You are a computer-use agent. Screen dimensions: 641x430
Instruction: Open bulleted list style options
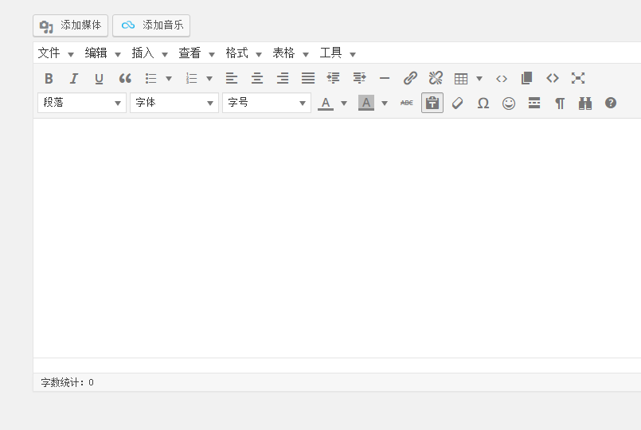pos(169,78)
